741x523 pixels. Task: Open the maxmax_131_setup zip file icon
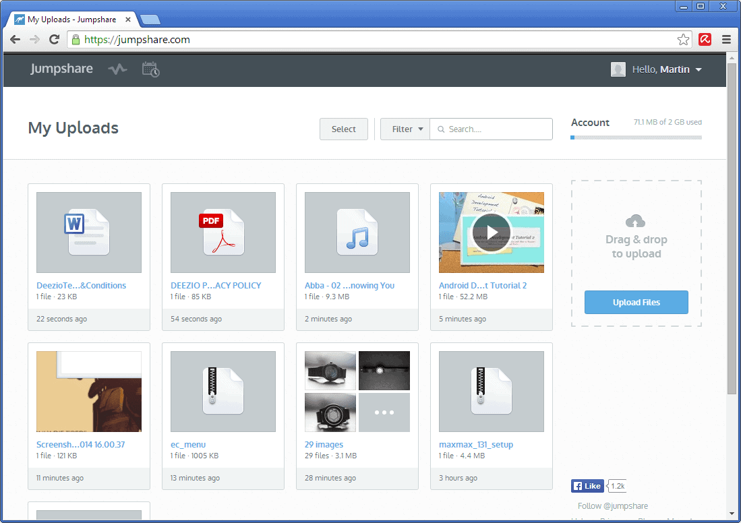[492, 391]
